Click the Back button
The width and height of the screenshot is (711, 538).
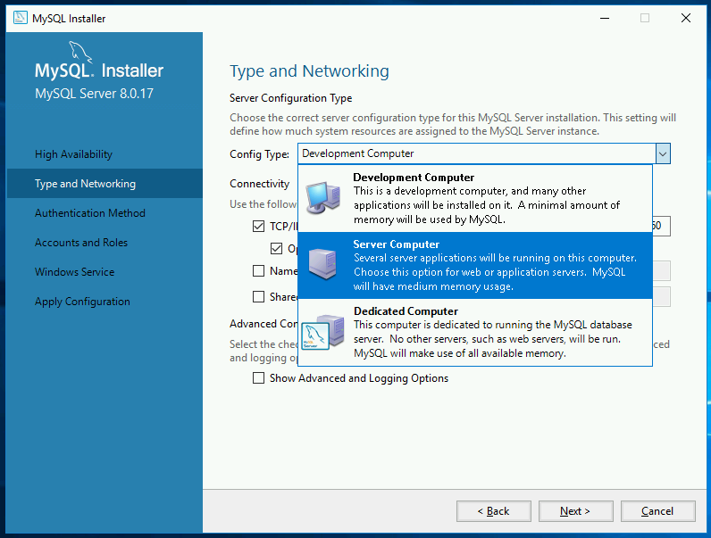(x=494, y=511)
